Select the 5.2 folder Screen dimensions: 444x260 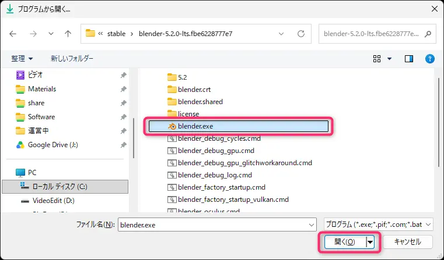[x=183, y=77]
